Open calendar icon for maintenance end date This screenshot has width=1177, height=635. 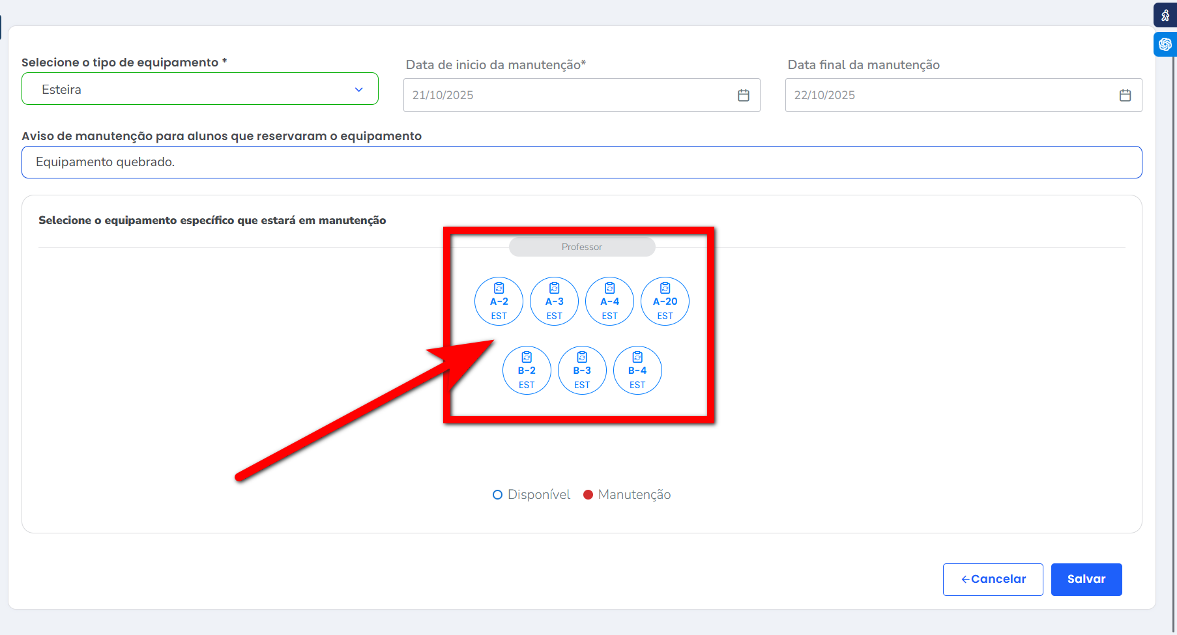pyautogui.click(x=1125, y=96)
